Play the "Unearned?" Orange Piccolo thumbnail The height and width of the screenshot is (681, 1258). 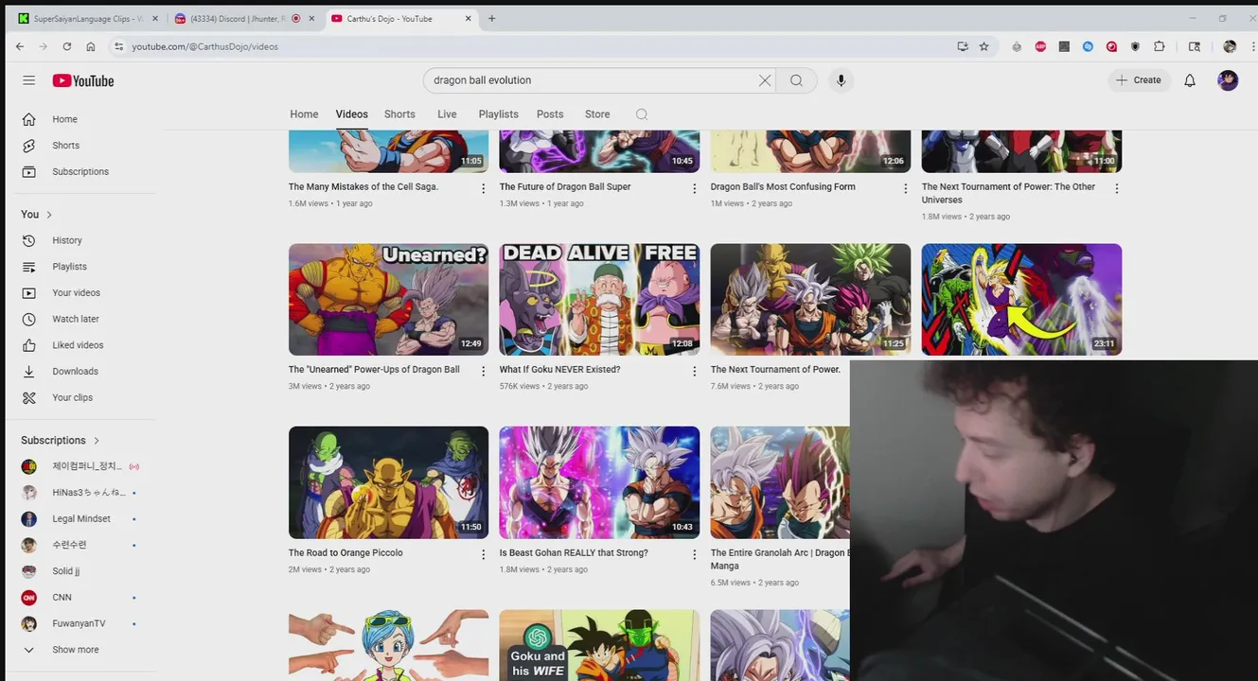point(388,300)
